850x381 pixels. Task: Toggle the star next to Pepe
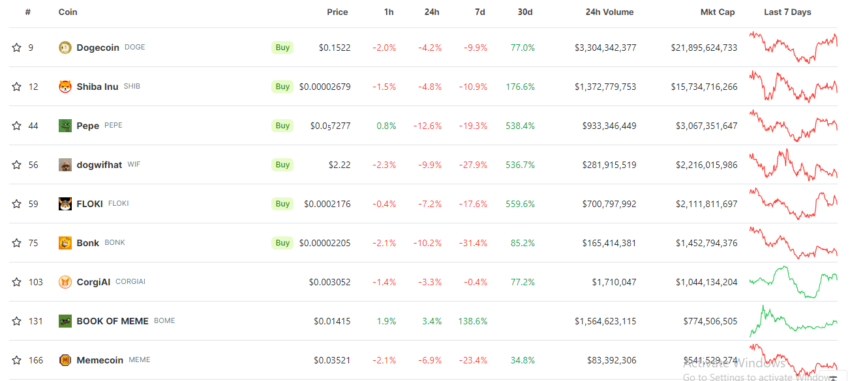[16, 126]
